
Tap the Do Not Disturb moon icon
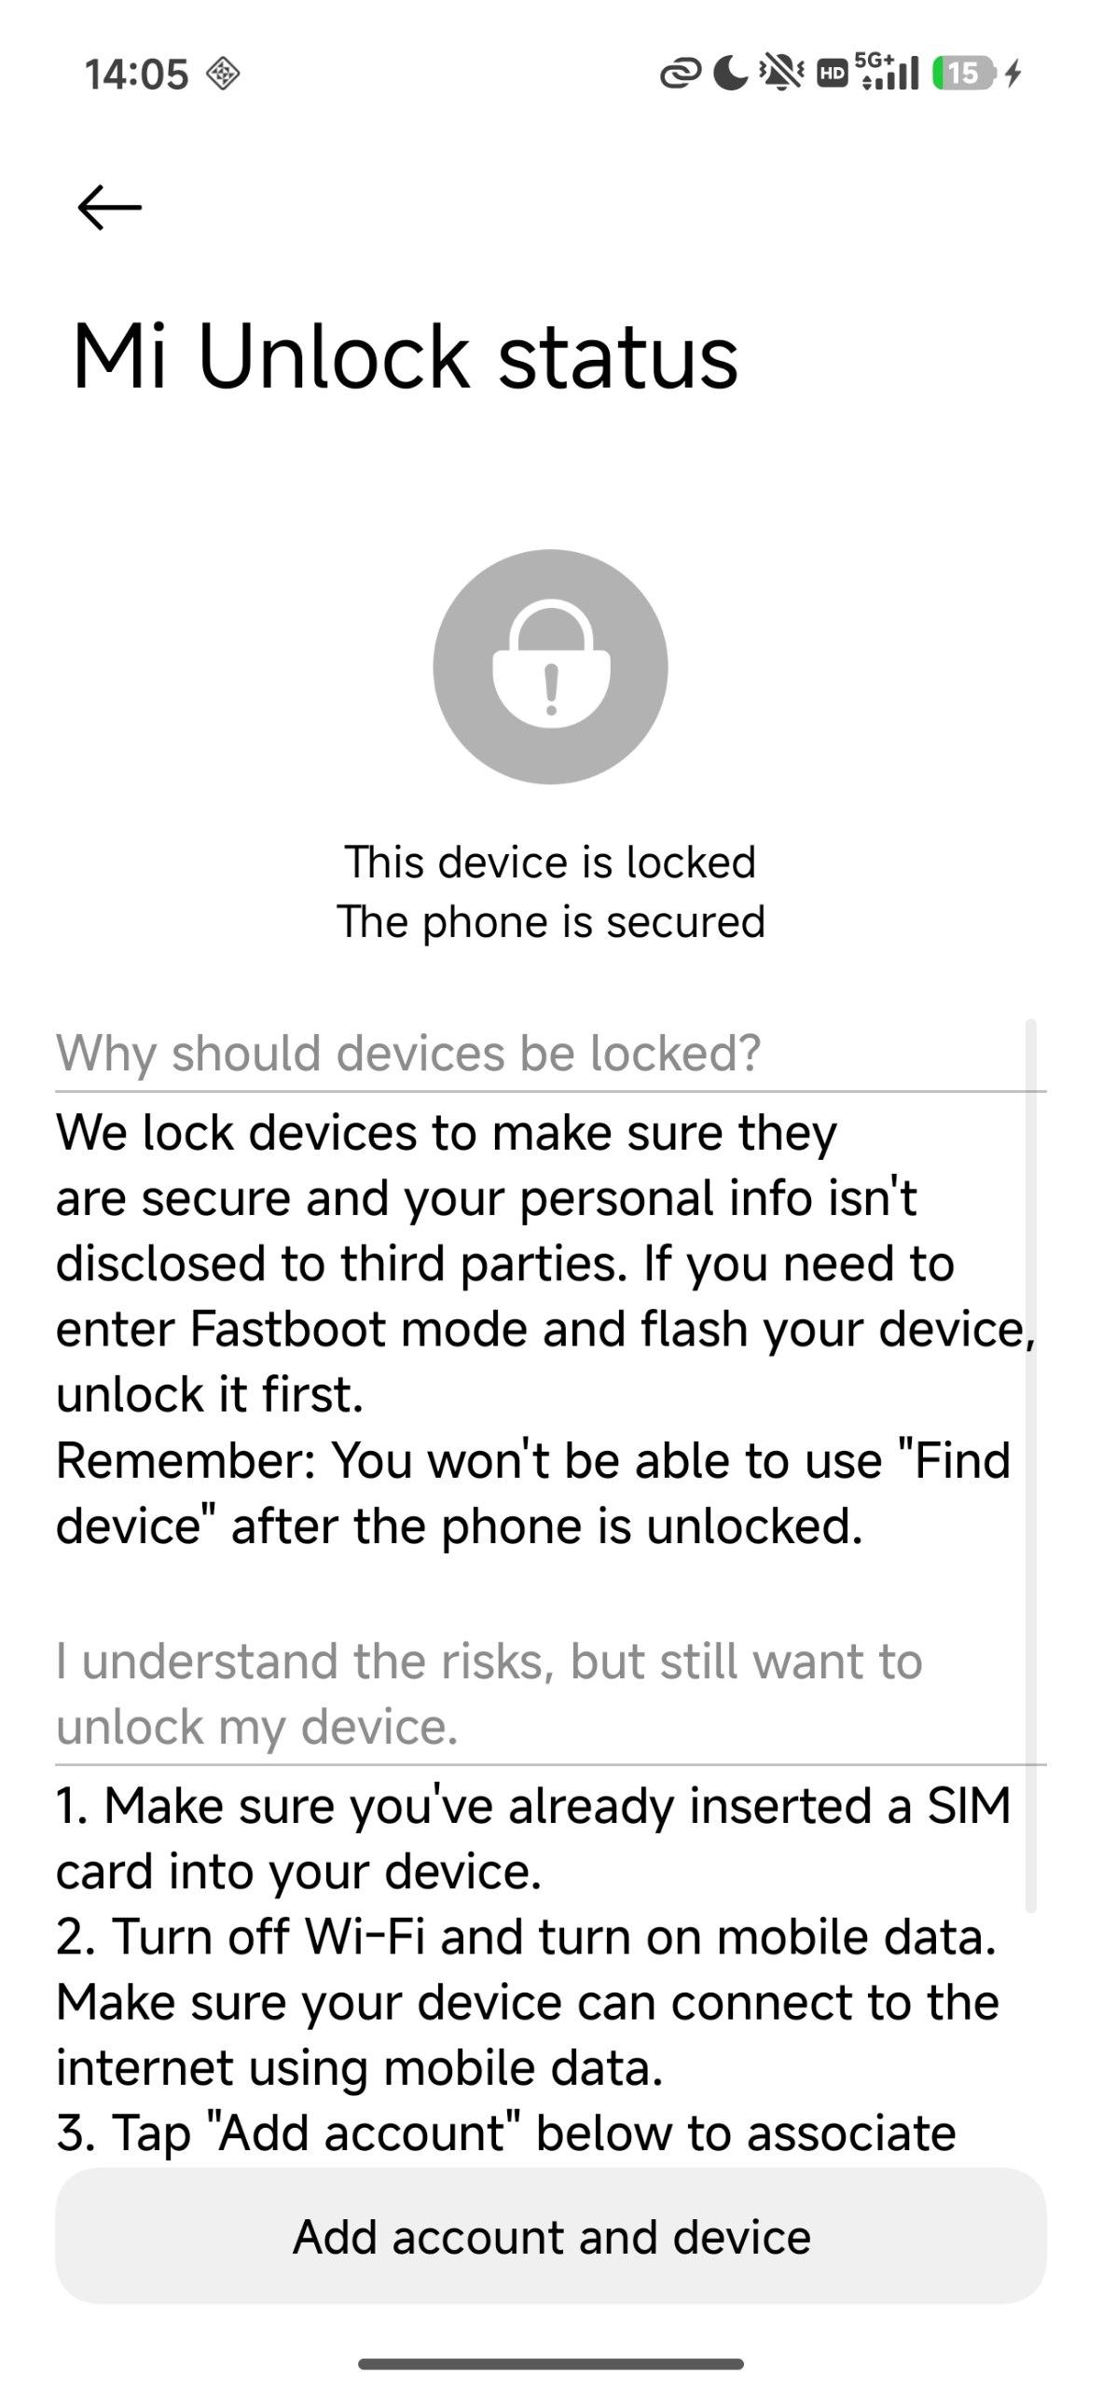[x=730, y=73]
